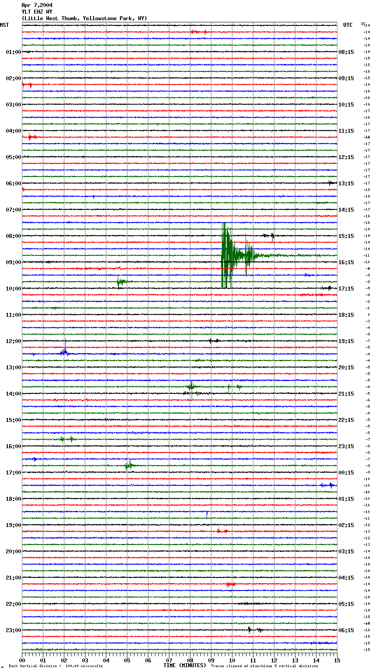Click the UTC time label '15:15'

(x=346, y=236)
